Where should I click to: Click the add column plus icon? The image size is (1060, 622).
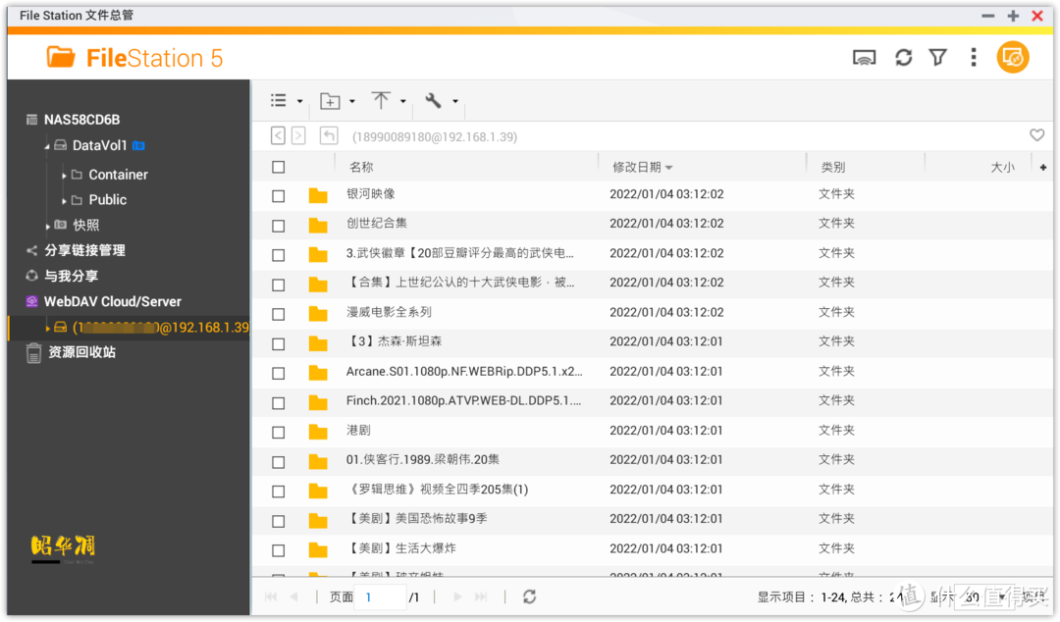[x=1043, y=167]
